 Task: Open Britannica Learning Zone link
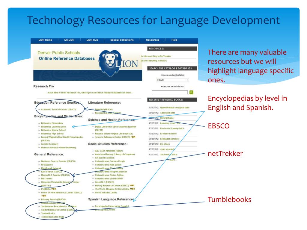click(53, 127)
